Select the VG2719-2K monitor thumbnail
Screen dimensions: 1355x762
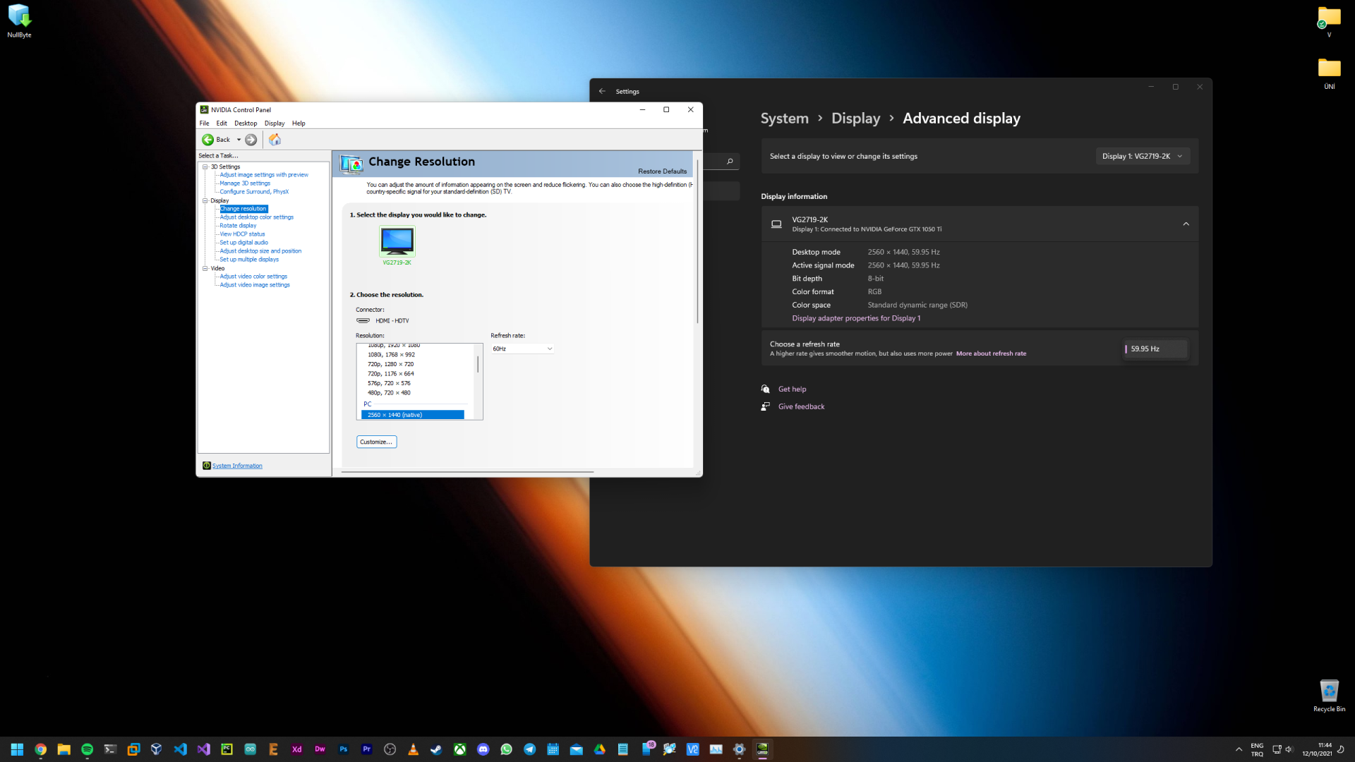coord(397,241)
